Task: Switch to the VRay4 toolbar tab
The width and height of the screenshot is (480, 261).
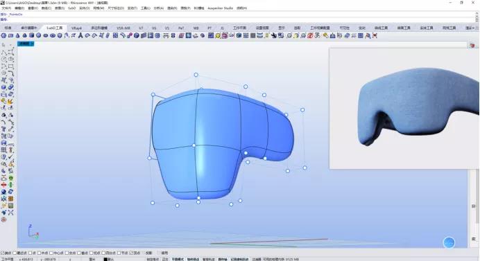Action: (x=76, y=28)
